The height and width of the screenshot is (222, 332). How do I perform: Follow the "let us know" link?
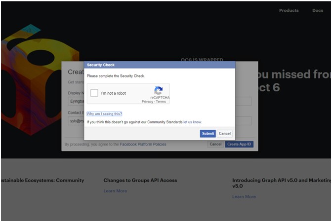(192, 122)
